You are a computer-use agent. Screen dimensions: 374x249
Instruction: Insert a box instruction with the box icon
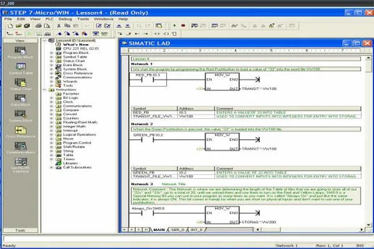(x=175, y=34)
